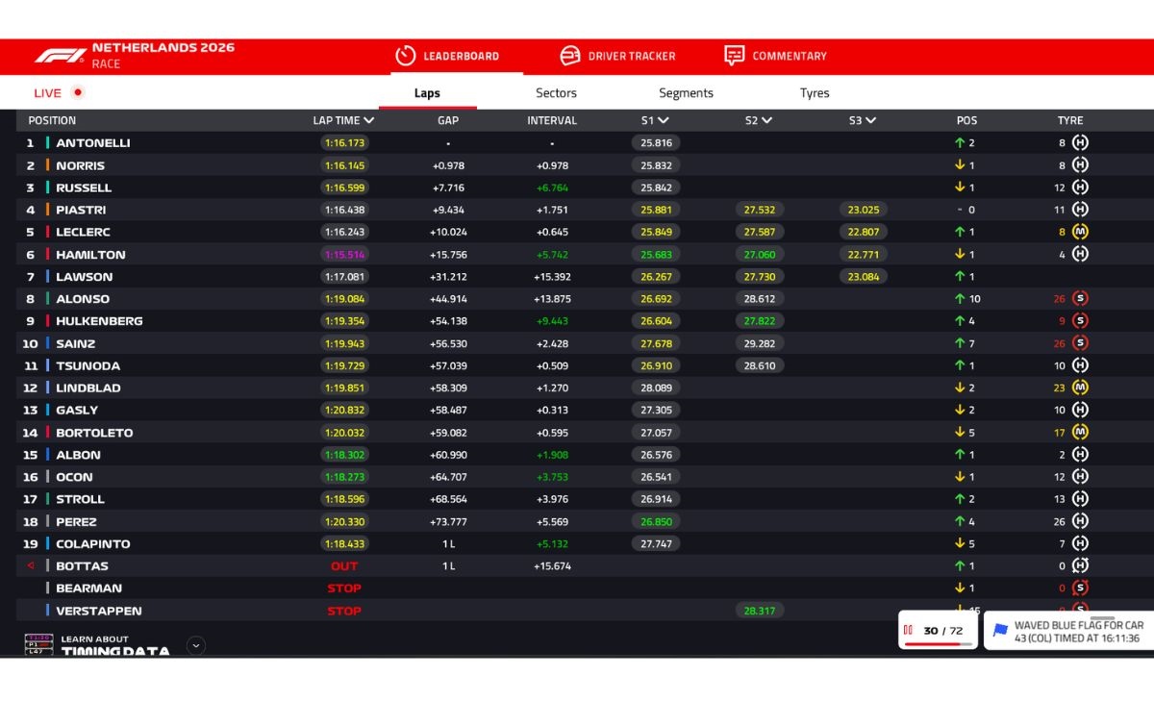Click the Netherlands 2026 race title
Viewport: 1154px width, 701px height.
(x=163, y=48)
